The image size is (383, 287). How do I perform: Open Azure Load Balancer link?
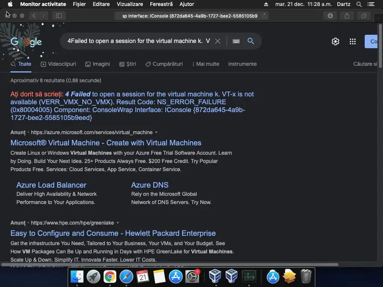pos(51,185)
